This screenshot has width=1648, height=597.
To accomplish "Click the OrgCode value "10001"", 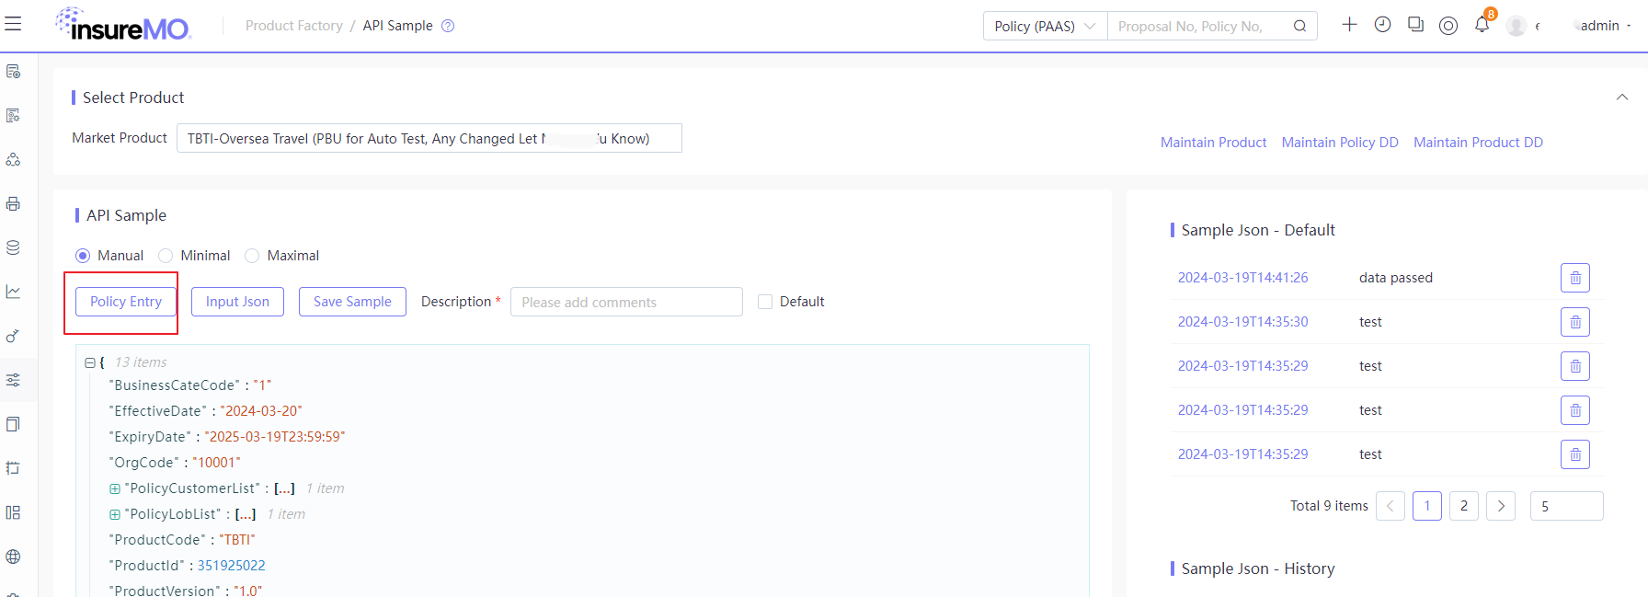I will pyautogui.click(x=216, y=463).
